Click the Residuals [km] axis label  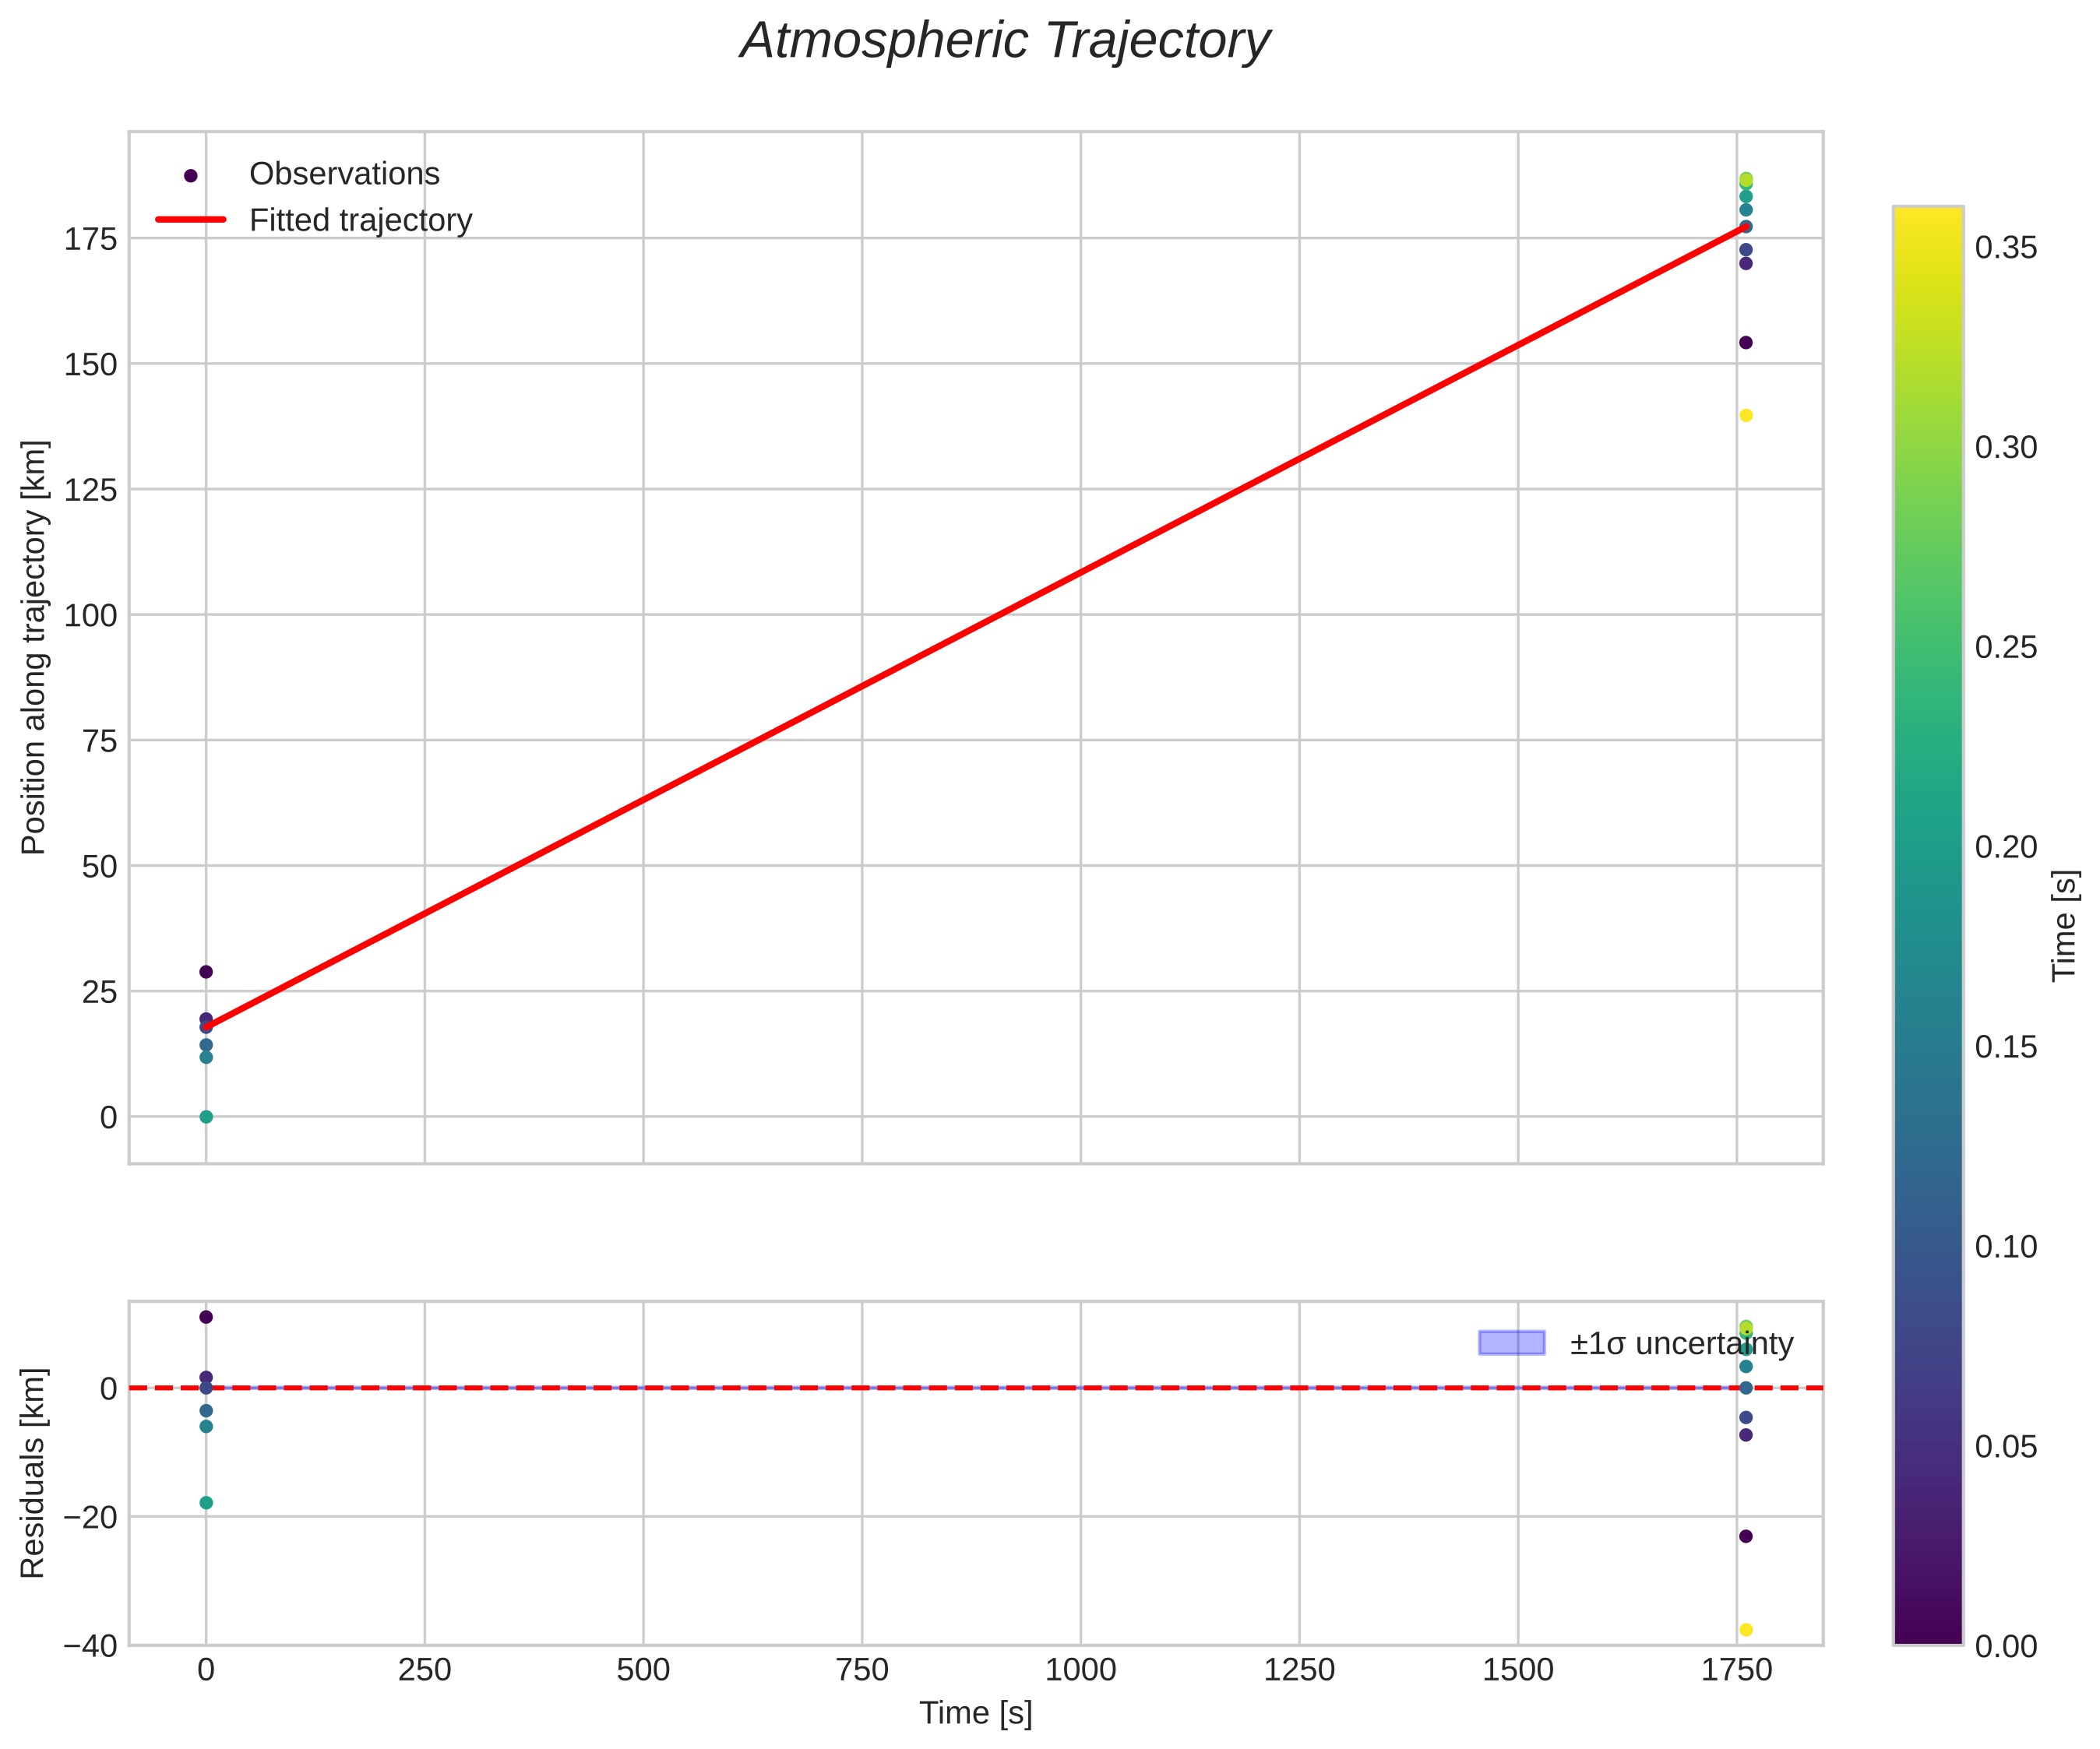(x=34, y=1473)
